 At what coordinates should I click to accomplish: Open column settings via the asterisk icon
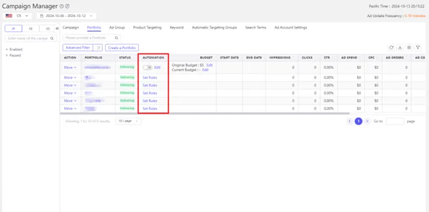pyautogui.click(x=409, y=47)
